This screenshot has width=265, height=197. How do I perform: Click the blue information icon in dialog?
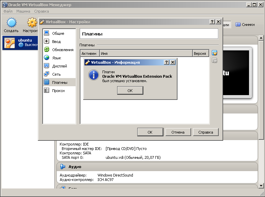[x=93, y=75]
